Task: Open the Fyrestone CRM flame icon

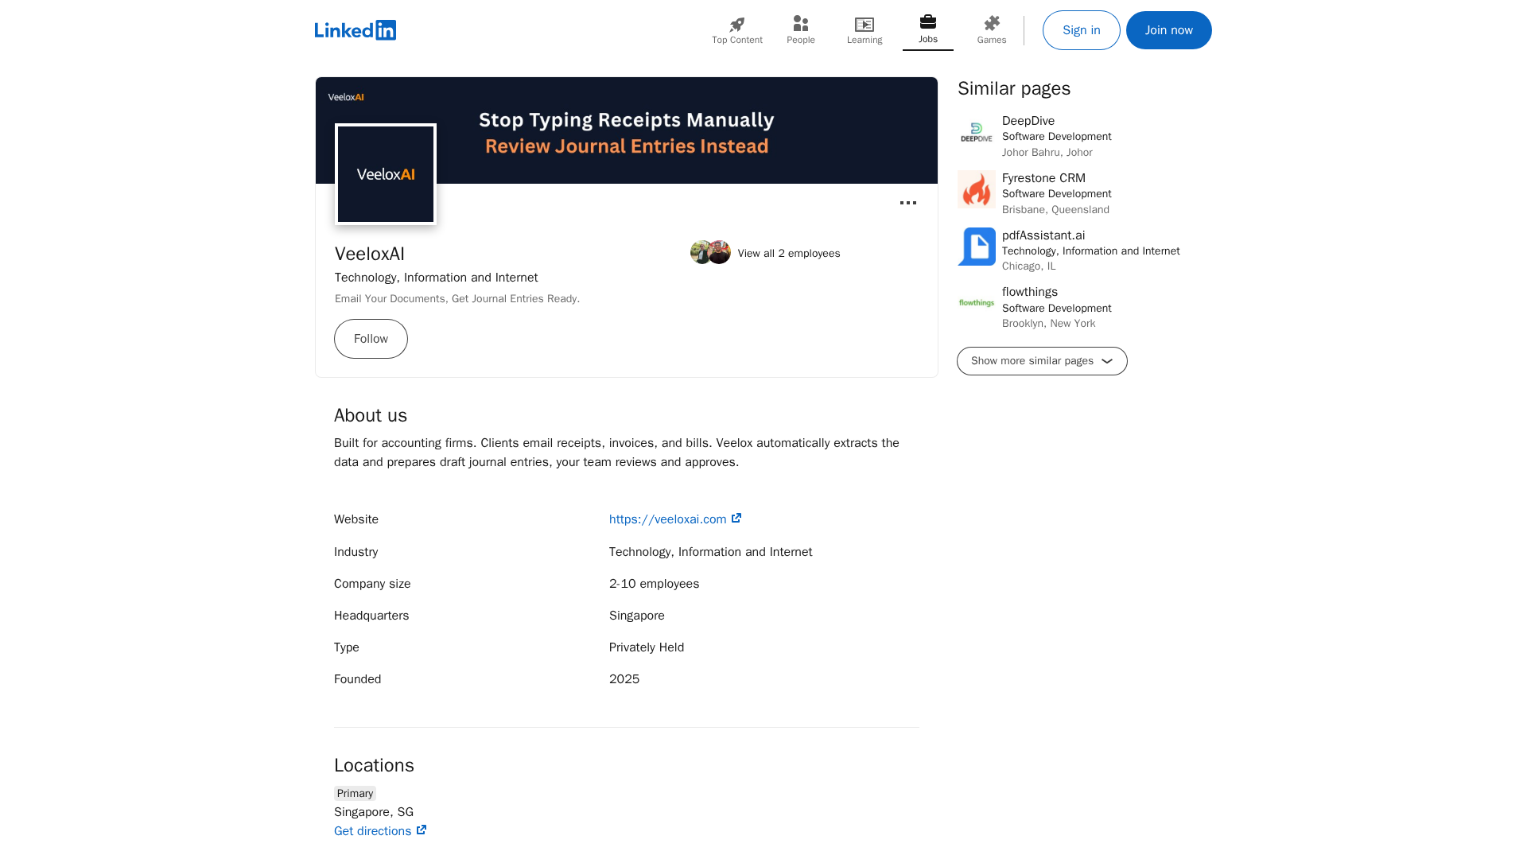Action: point(976,189)
